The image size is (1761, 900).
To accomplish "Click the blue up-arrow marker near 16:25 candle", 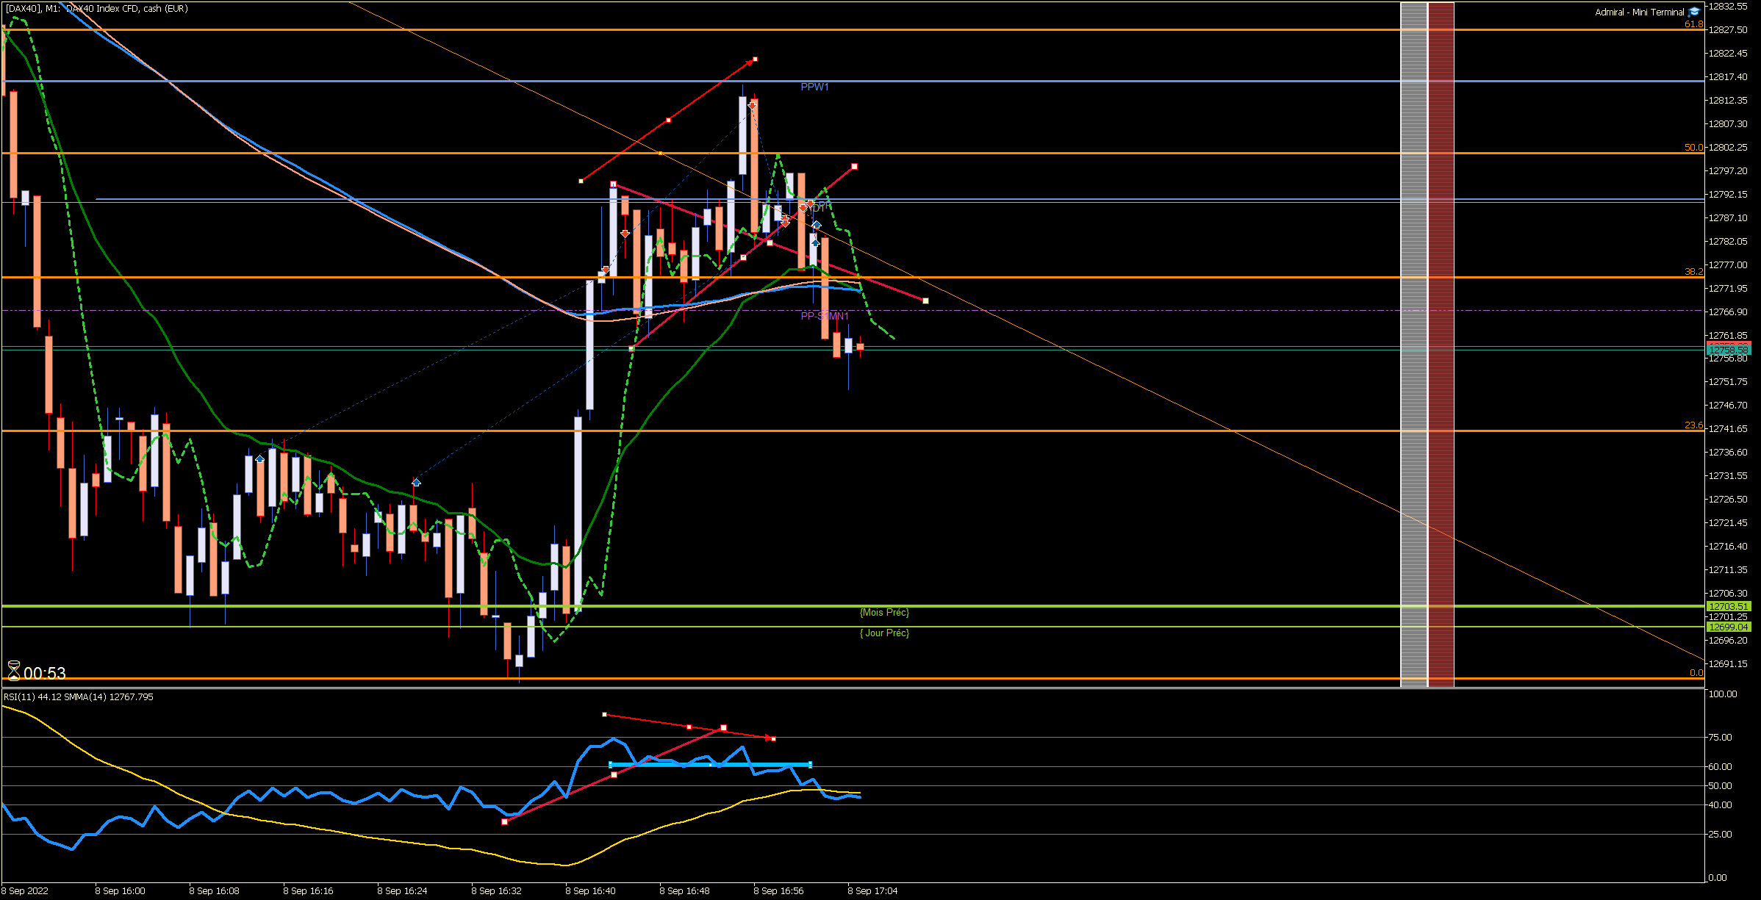I will pos(416,482).
